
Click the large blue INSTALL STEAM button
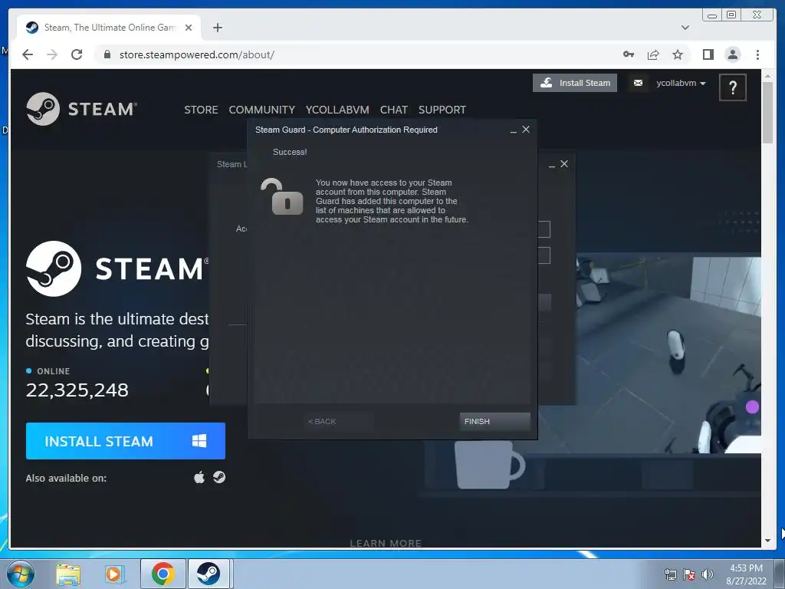pos(126,441)
